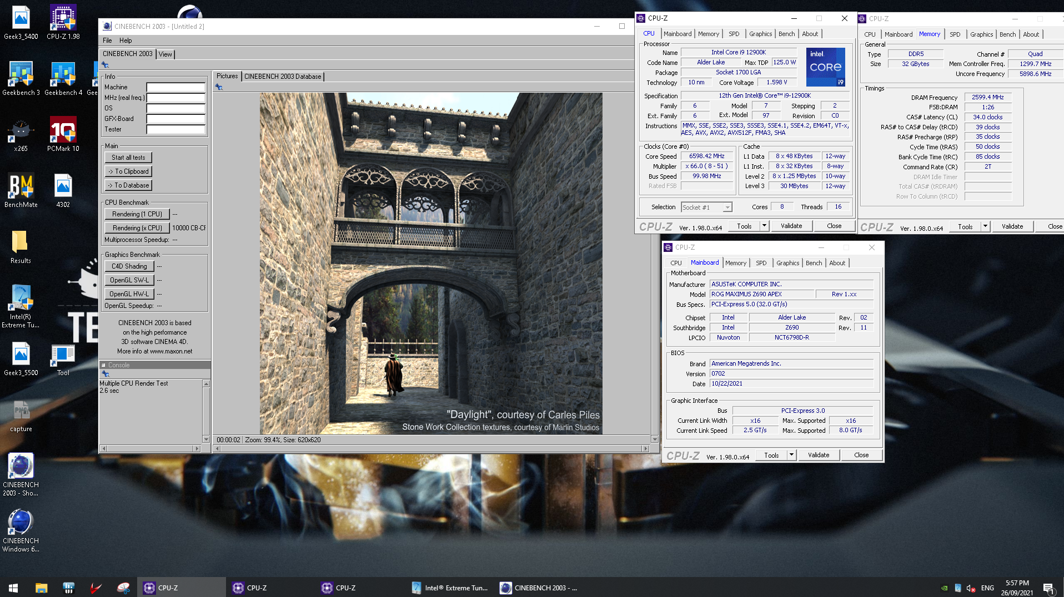Click the Machine input field
This screenshot has height=597, width=1064.
[176, 87]
